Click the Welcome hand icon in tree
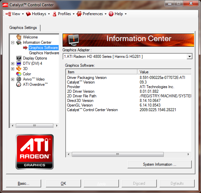Image resolution: width=201 pixels, height=193 pixels. click(x=19, y=37)
